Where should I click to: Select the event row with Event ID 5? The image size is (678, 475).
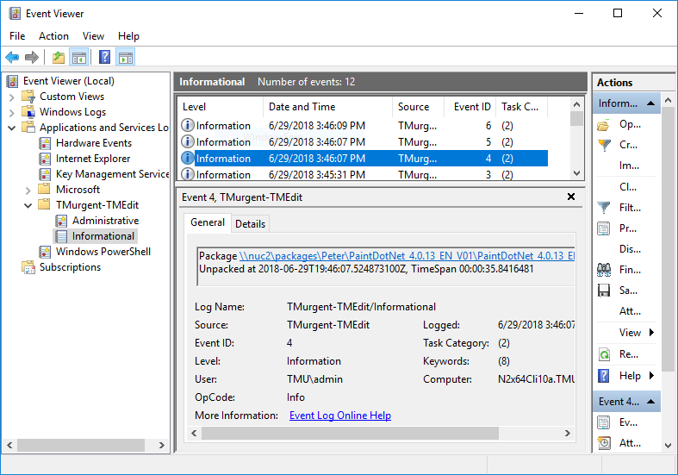(364, 142)
